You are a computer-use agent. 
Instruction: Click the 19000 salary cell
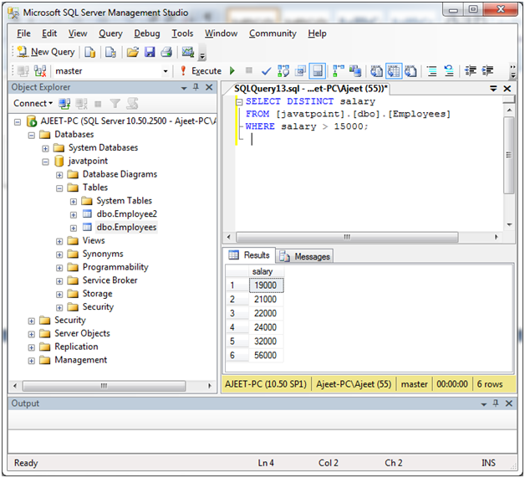[266, 285]
